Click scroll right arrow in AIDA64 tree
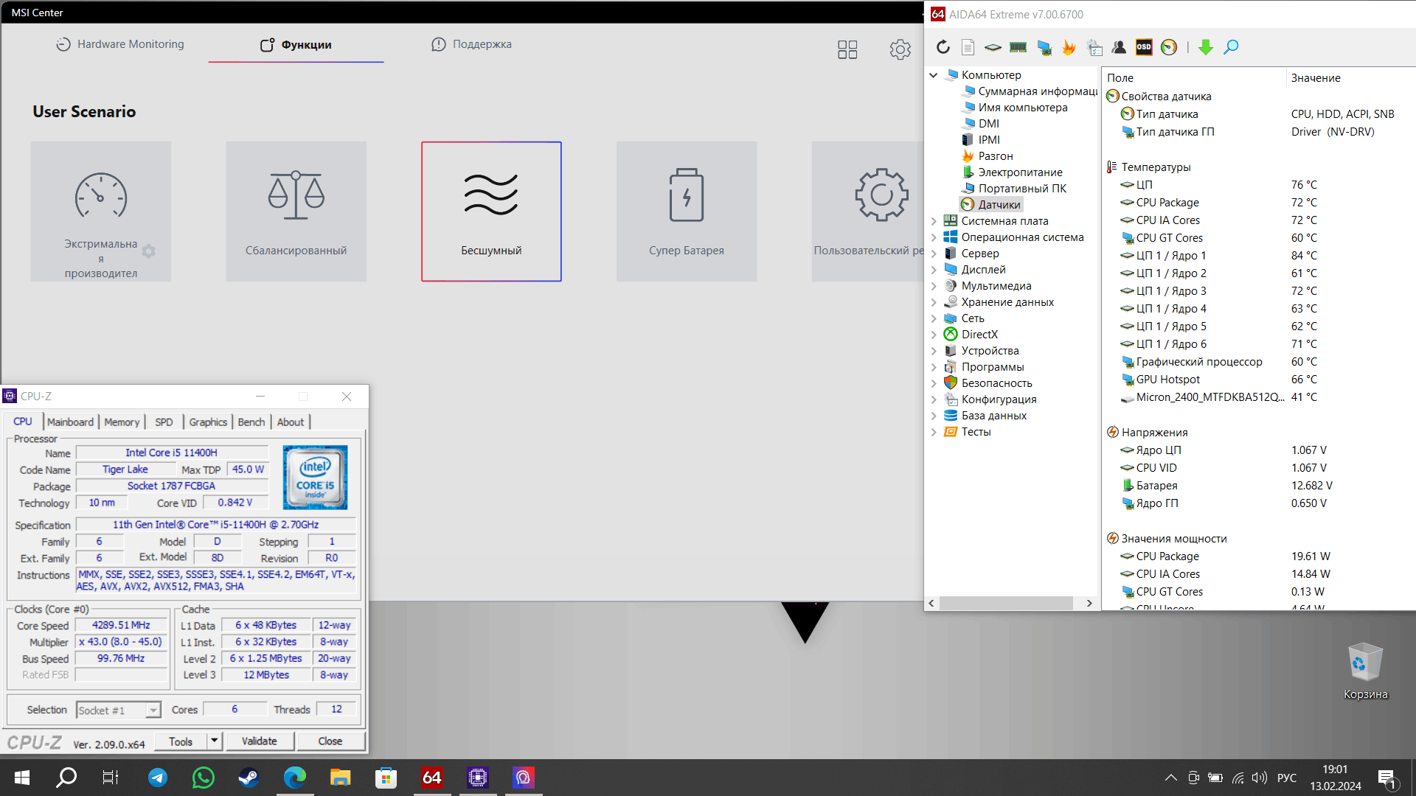The image size is (1416, 796). [x=1089, y=603]
